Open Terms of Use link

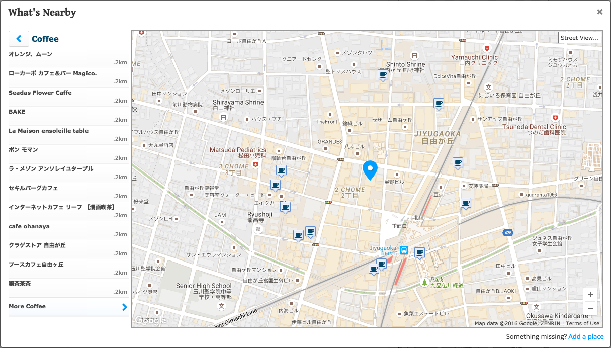tap(582, 323)
